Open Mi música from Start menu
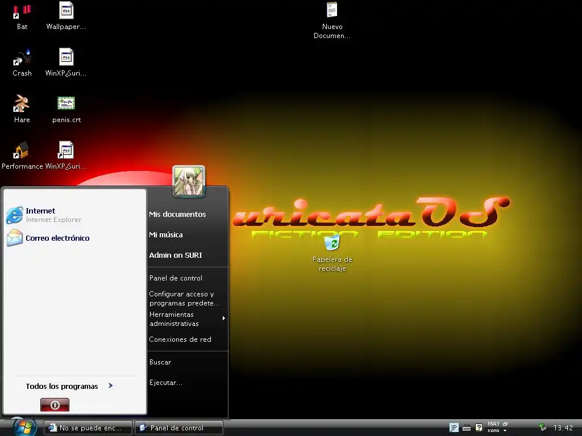The width and height of the screenshot is (582, 436). coord(165,234)
